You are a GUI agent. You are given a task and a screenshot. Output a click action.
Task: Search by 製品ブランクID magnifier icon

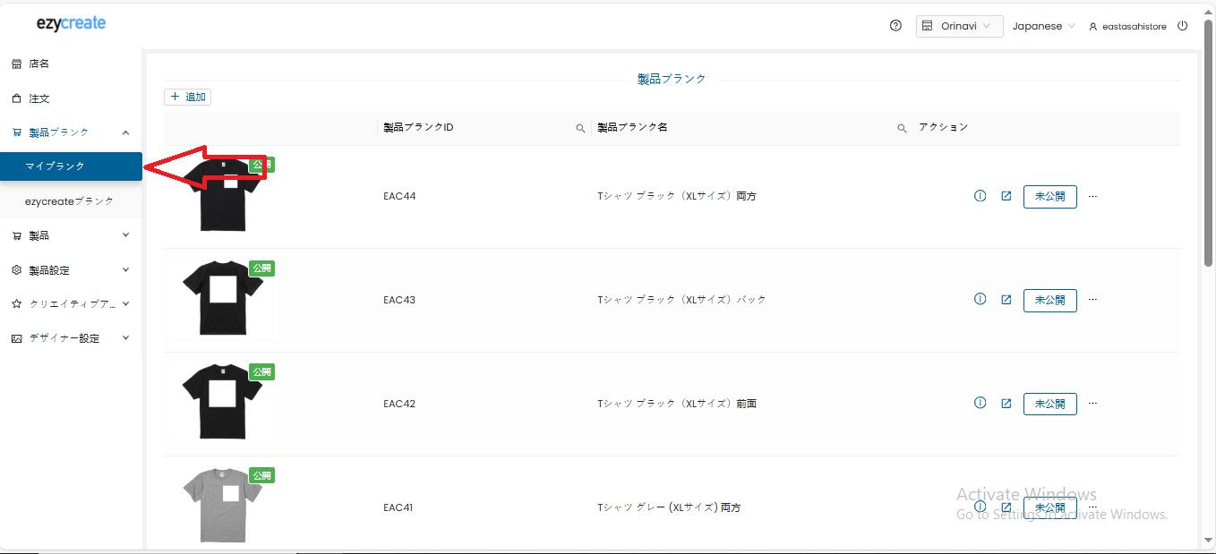[x=580, y=128]
